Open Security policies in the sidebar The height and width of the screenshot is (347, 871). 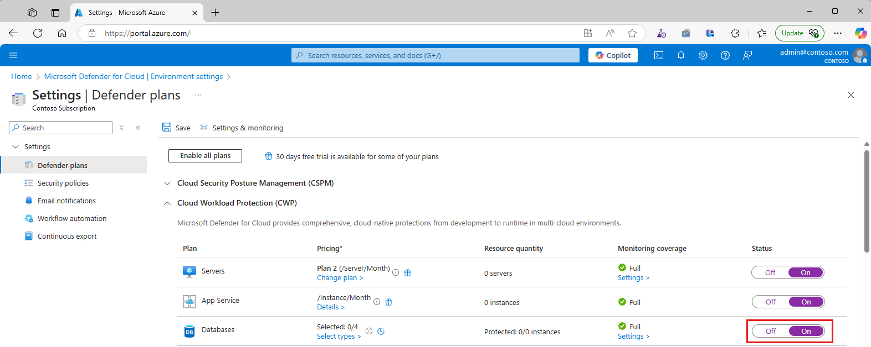[63, 183]
